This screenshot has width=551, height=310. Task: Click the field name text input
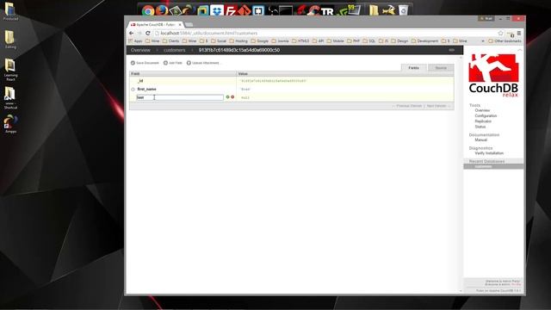pyautogui.click(x=180, y=97)
